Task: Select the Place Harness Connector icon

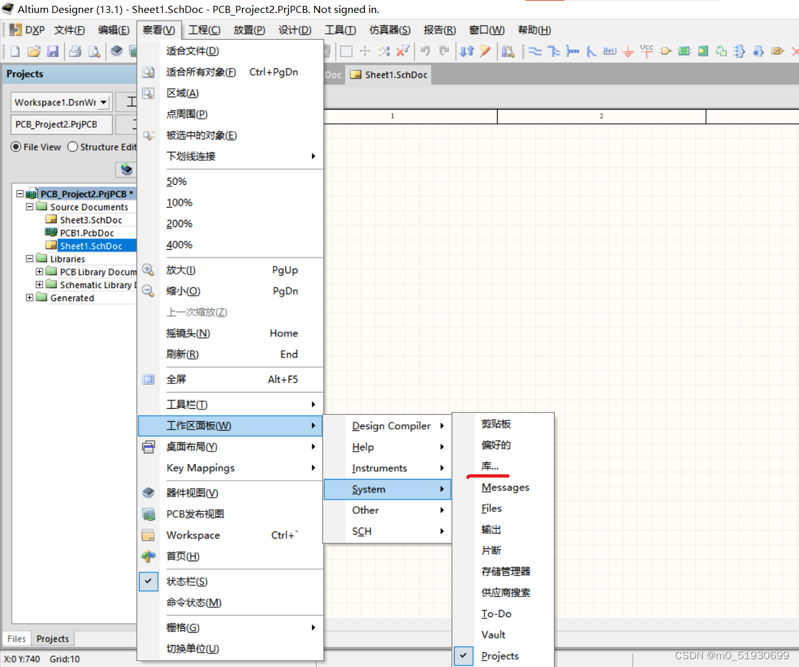Action: pyautogui.click(x=739, y=51)
